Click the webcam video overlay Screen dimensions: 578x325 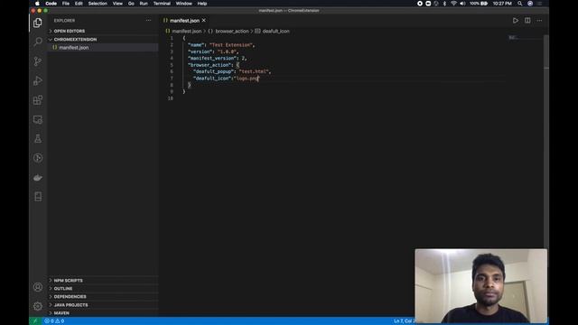point(481,286)
